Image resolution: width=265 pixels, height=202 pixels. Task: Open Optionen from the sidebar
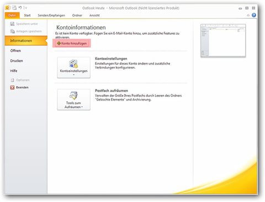(x=20, y=80)
